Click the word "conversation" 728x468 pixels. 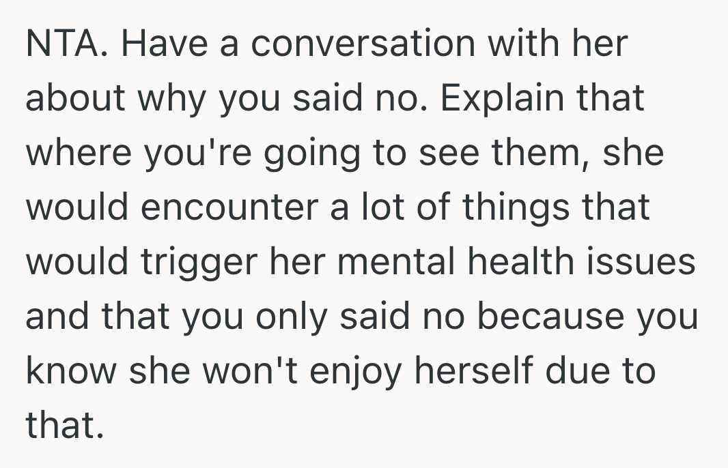[x=361, y=45]
